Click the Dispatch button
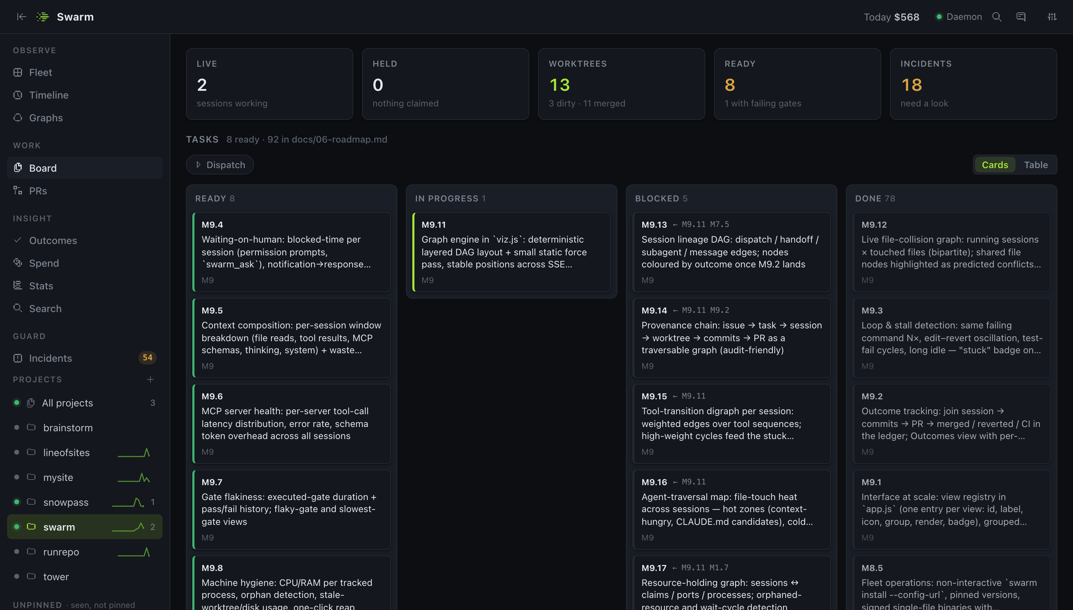 point(220,165)
